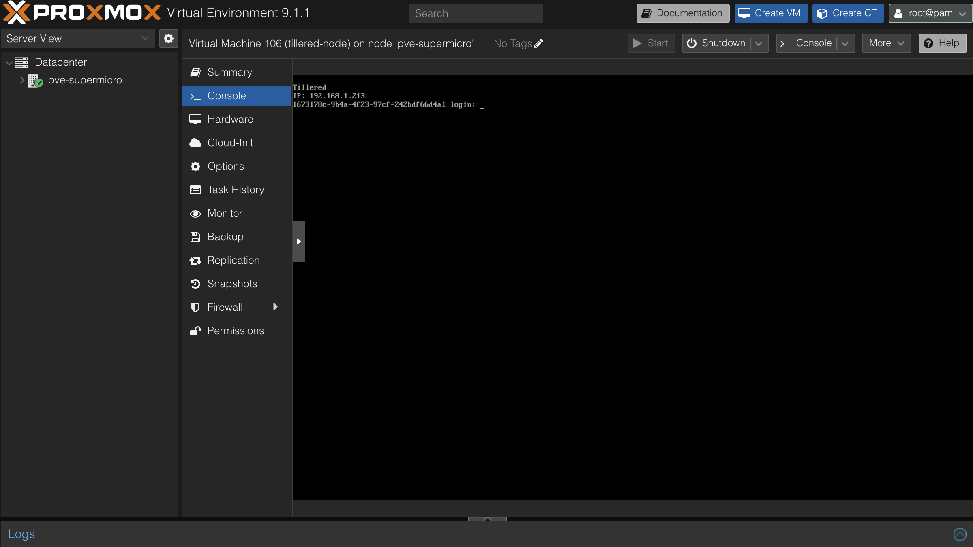Open the Monitor section
The image size is (973, 547).
(237, 213)
